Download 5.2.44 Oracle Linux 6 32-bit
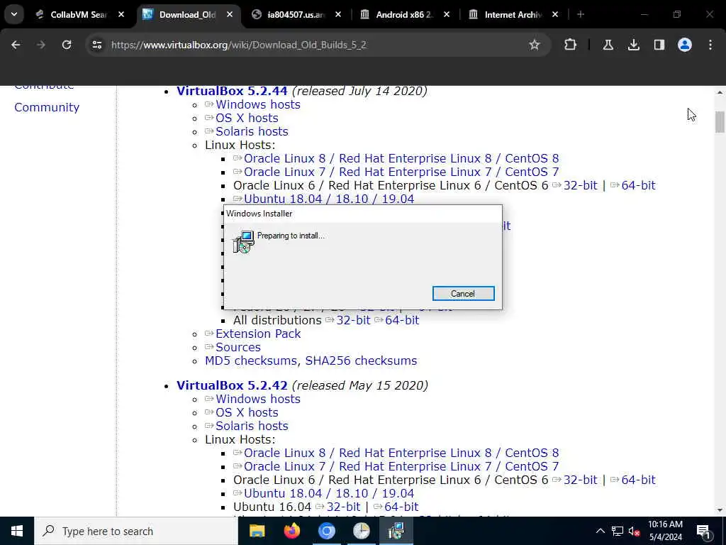 [x=580, y=185]
